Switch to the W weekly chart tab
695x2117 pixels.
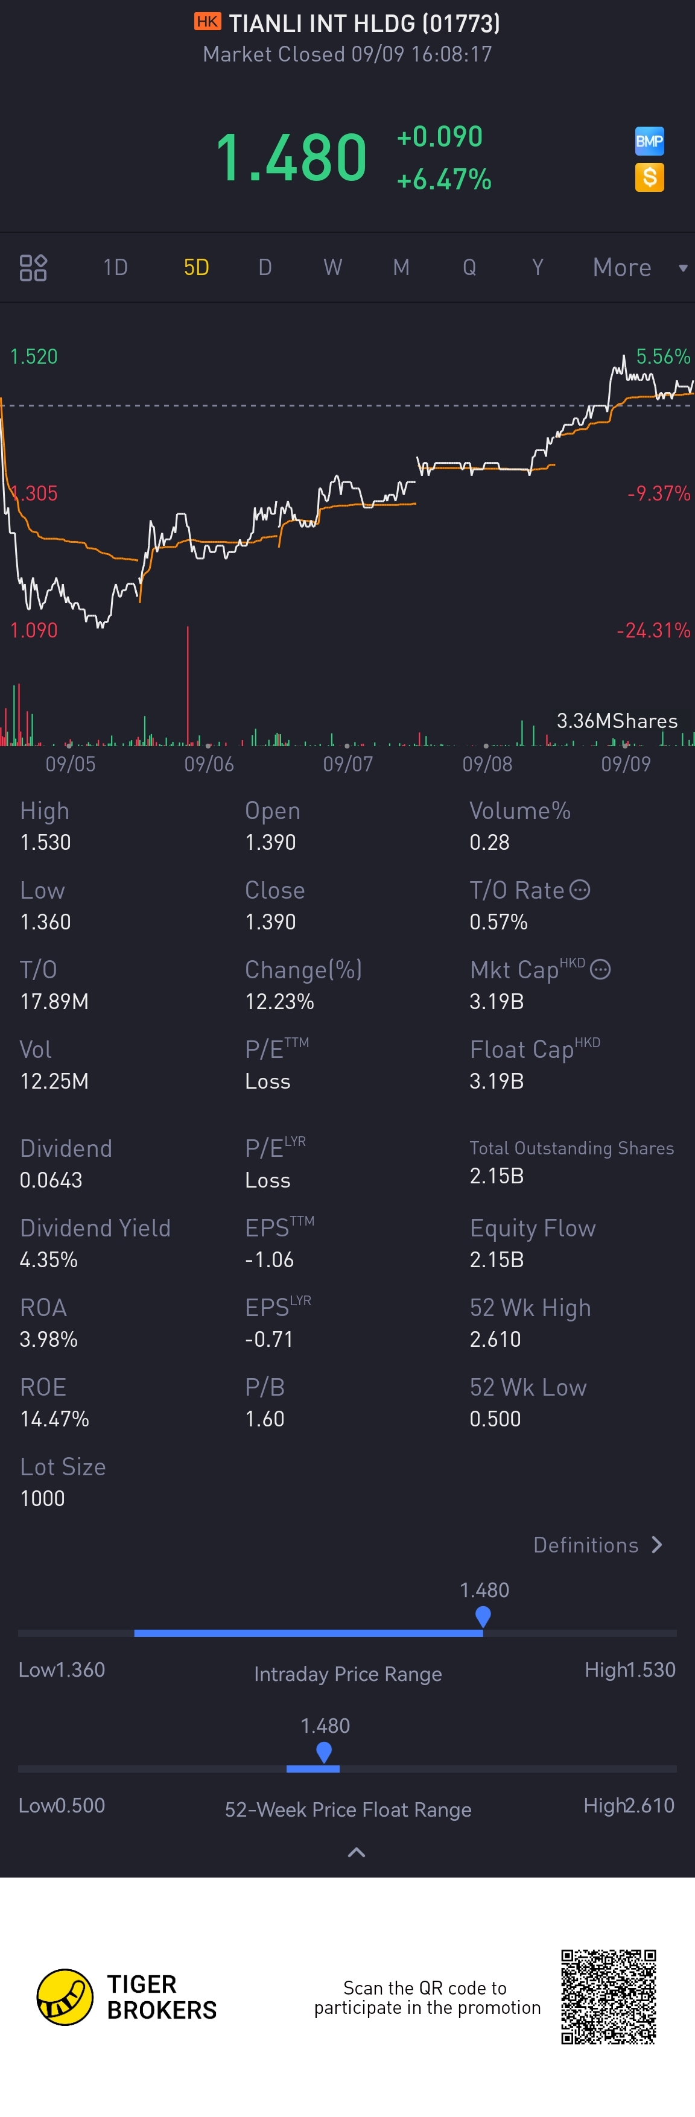coord(332,268)
